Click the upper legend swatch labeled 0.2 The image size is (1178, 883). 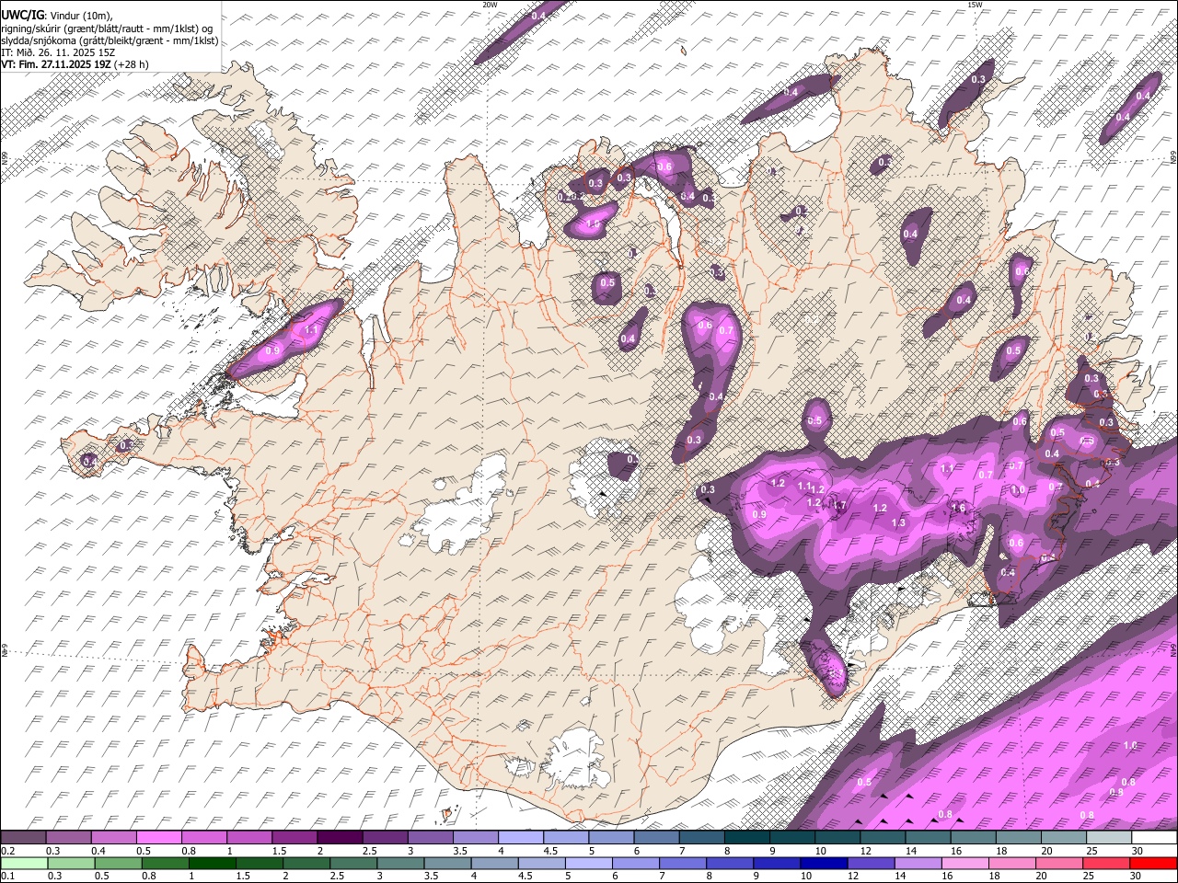(23, 837)
